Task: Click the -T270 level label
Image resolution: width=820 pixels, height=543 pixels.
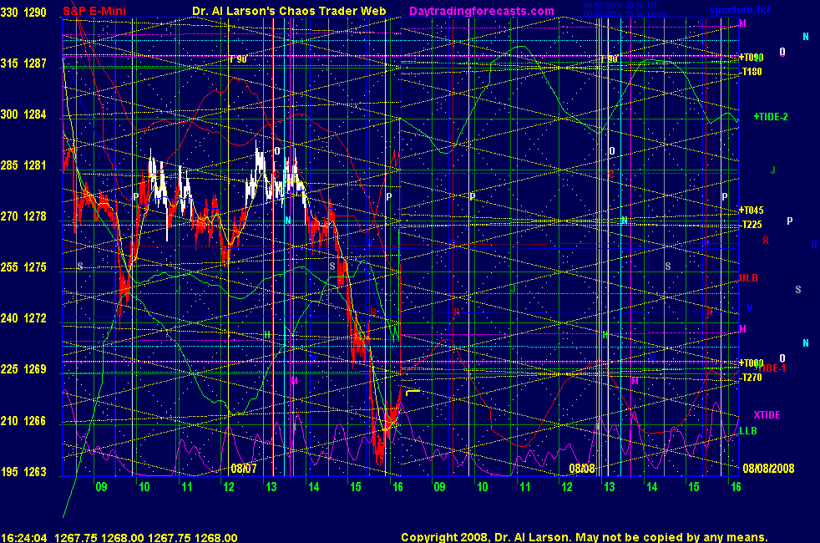Action: [752, 377]
